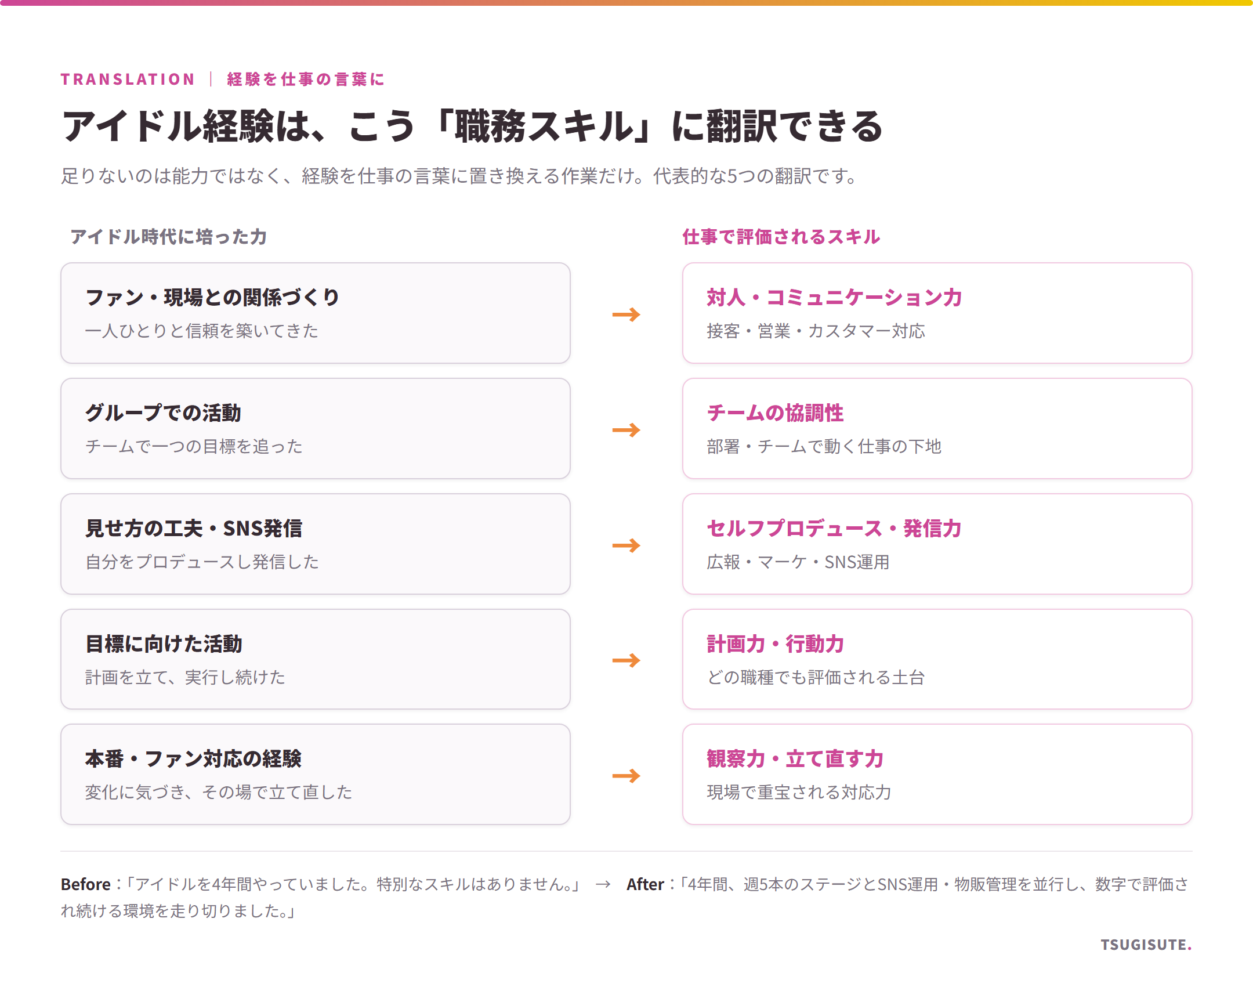Click the heading 'グループでの活動'
Image resolution: width=1253 pixels, height=998 pixels.
point(163,413)
